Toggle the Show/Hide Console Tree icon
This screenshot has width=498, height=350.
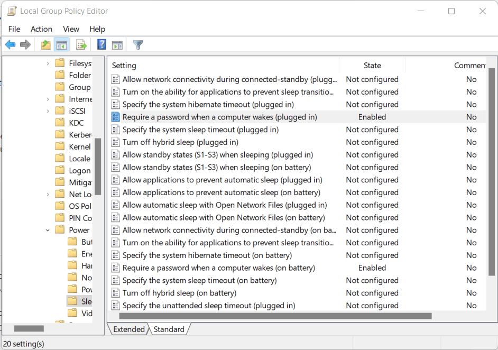click(62, 45)
